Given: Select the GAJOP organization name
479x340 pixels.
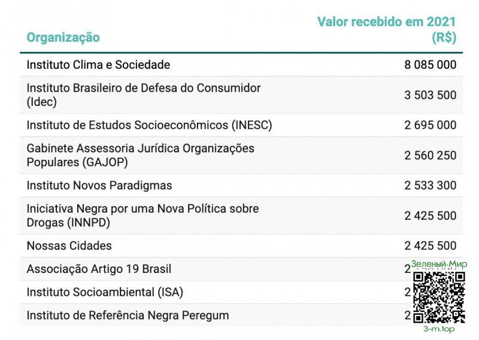Looking at the screenshot, I should pos(140,155).
